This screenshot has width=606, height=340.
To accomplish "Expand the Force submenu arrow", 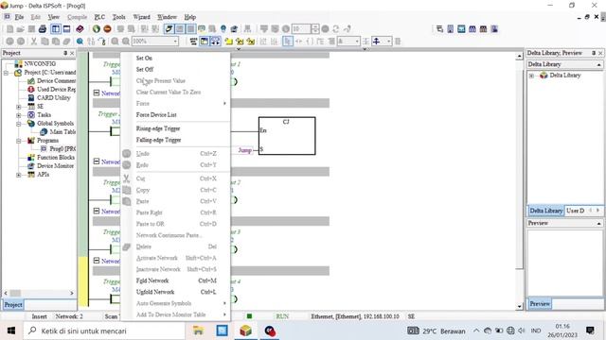I will [x=224, y=103].
